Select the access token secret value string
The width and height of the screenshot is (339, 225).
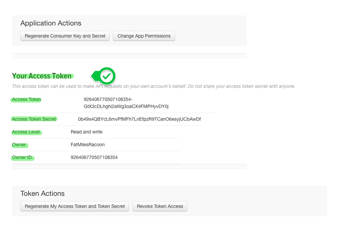point(139,119)
